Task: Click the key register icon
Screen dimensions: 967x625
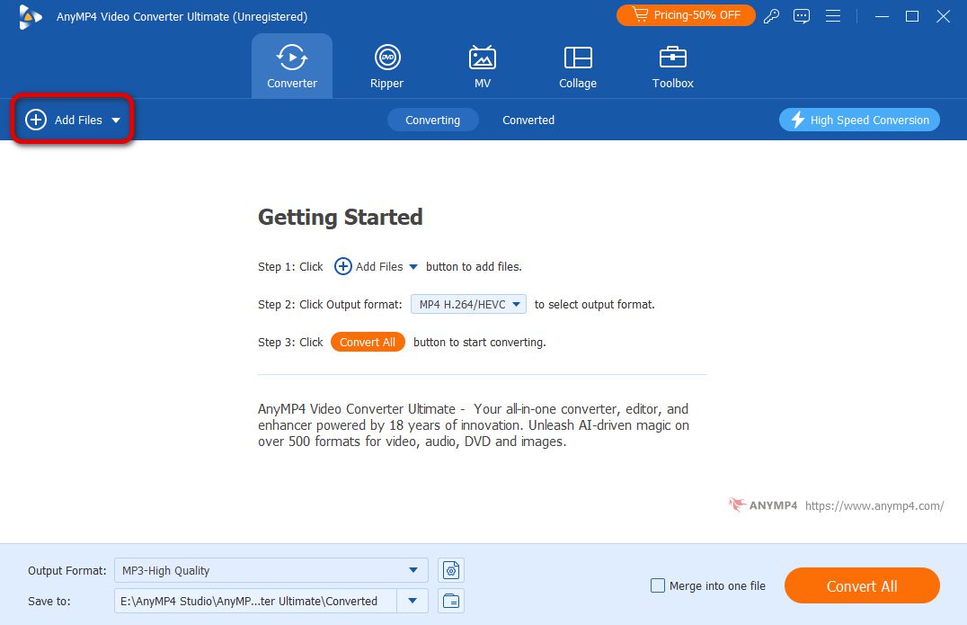Action: pos(771,16)
